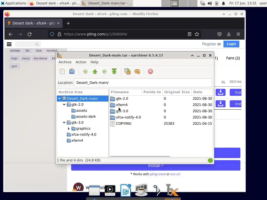Screen dimensions: 267x200
Task: Click the second download icon button in the list
Action: (x=221, y=104)
